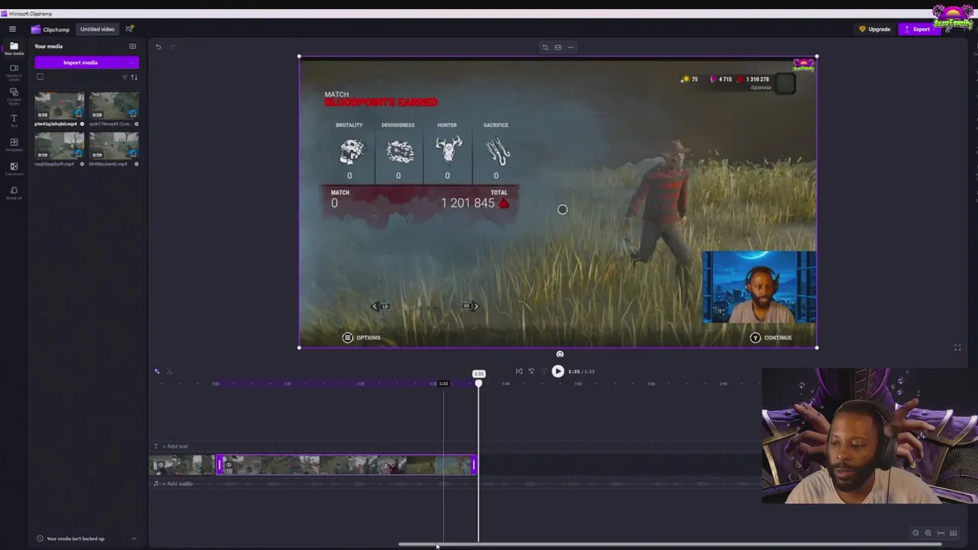Expand the Your media isn't backed up notice
The height and width of the screenshot is (550, 978).
pyautogui.click(x=134, y=539)
